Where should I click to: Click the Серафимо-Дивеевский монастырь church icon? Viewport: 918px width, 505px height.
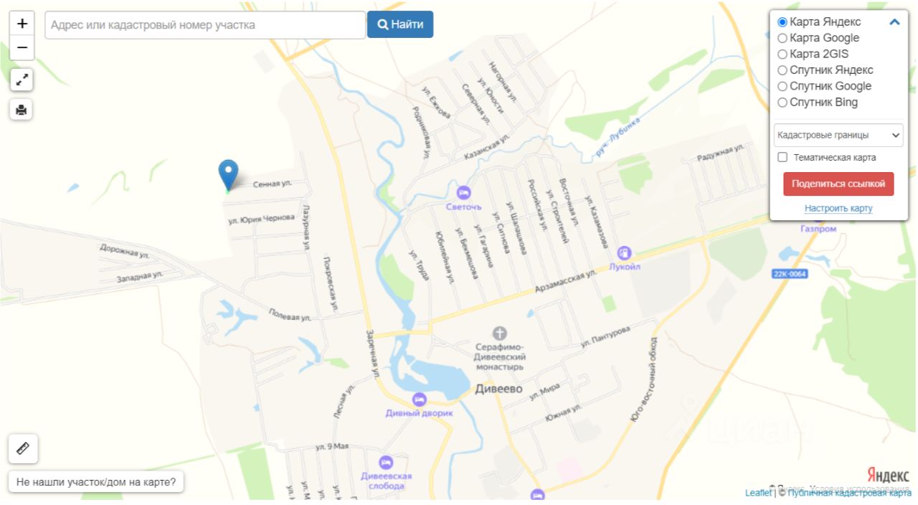pos(500,333)
